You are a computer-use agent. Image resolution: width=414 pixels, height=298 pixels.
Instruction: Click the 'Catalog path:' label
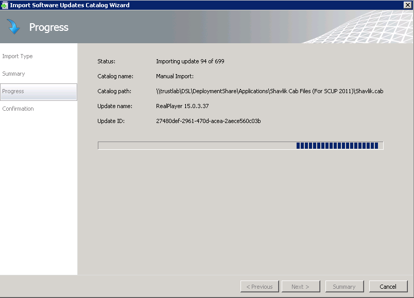tap(114, 91)
